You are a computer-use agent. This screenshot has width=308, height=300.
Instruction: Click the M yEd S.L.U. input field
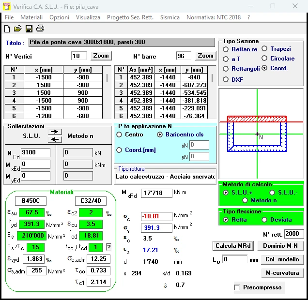(35, 176)
